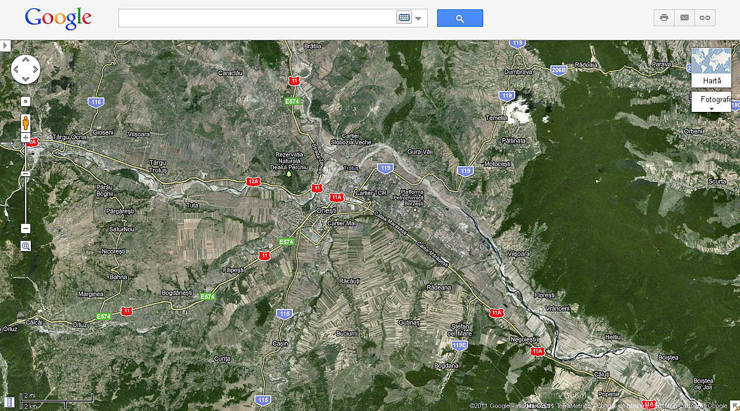
Task: Switch to Hartă map view
Action: point(711,80)
